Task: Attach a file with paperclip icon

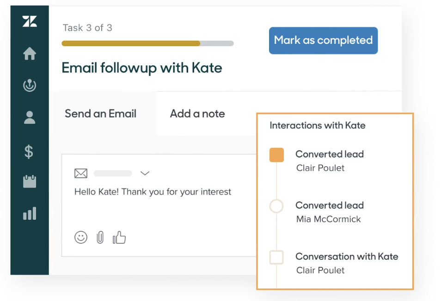Action: tap(100, 237)
